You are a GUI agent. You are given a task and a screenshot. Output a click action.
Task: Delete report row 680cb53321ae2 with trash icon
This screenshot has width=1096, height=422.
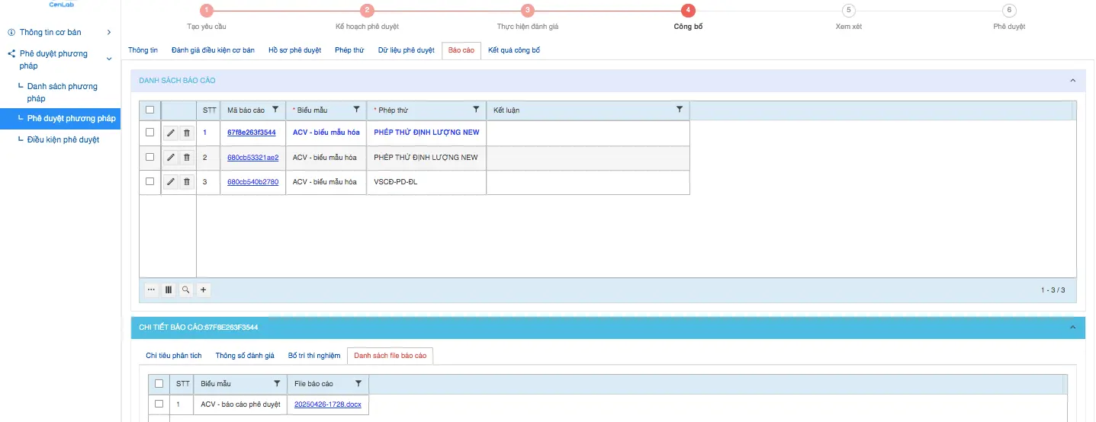click(187, 158)
